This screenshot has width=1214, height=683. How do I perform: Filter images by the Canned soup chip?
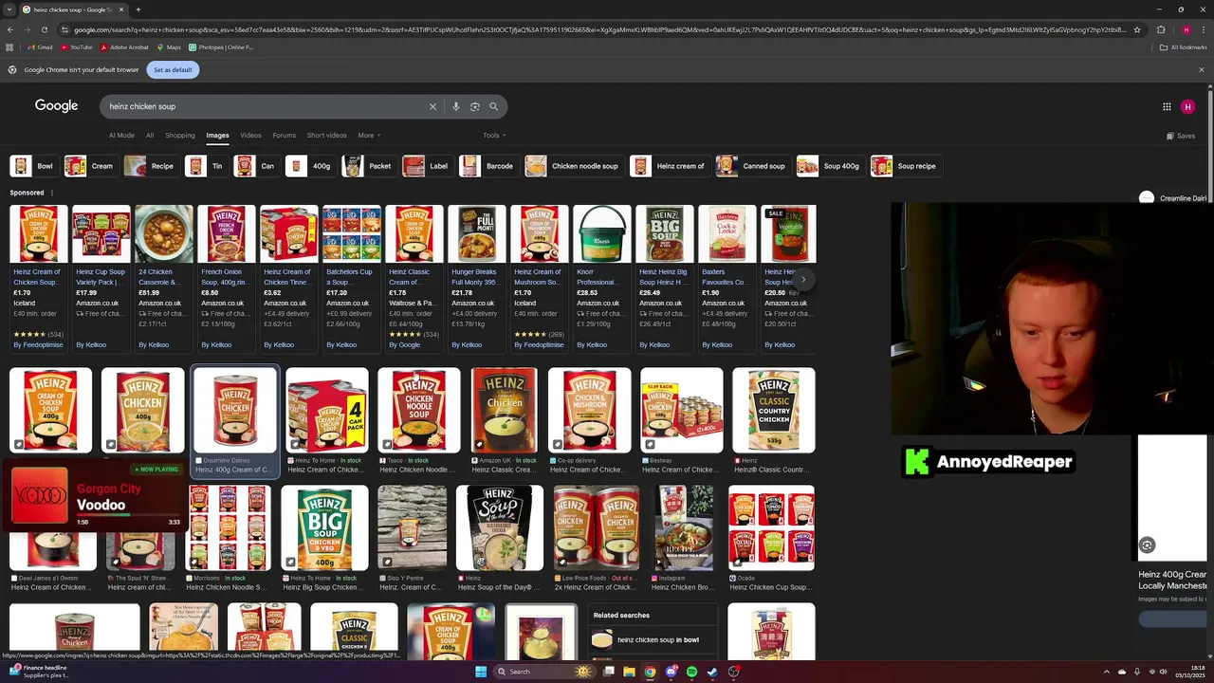(x=752, y=166)
